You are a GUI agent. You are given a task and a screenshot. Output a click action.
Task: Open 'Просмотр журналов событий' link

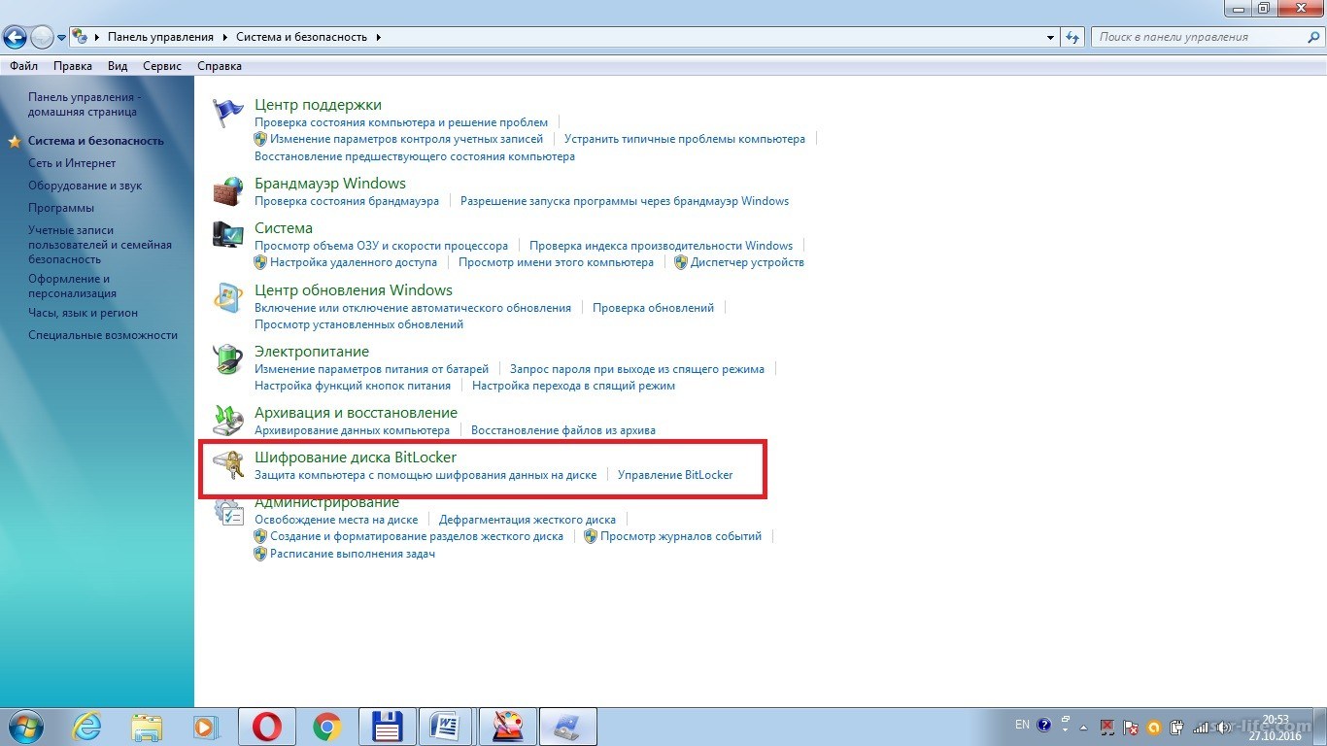point(681,536)
